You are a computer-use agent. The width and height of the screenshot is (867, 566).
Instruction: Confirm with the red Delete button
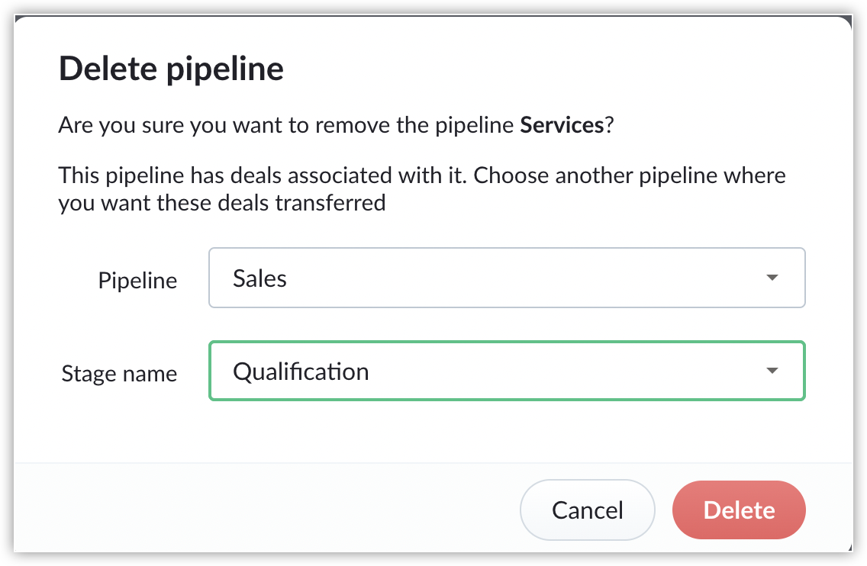click(x=739, y=510)
